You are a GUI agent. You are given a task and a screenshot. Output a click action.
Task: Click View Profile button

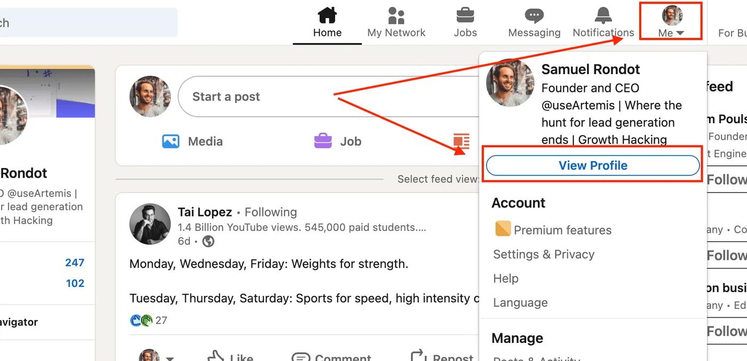pyautogui.click(x=593, y=165)
